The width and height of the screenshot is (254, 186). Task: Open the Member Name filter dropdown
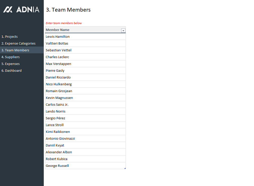coord(123,30)
